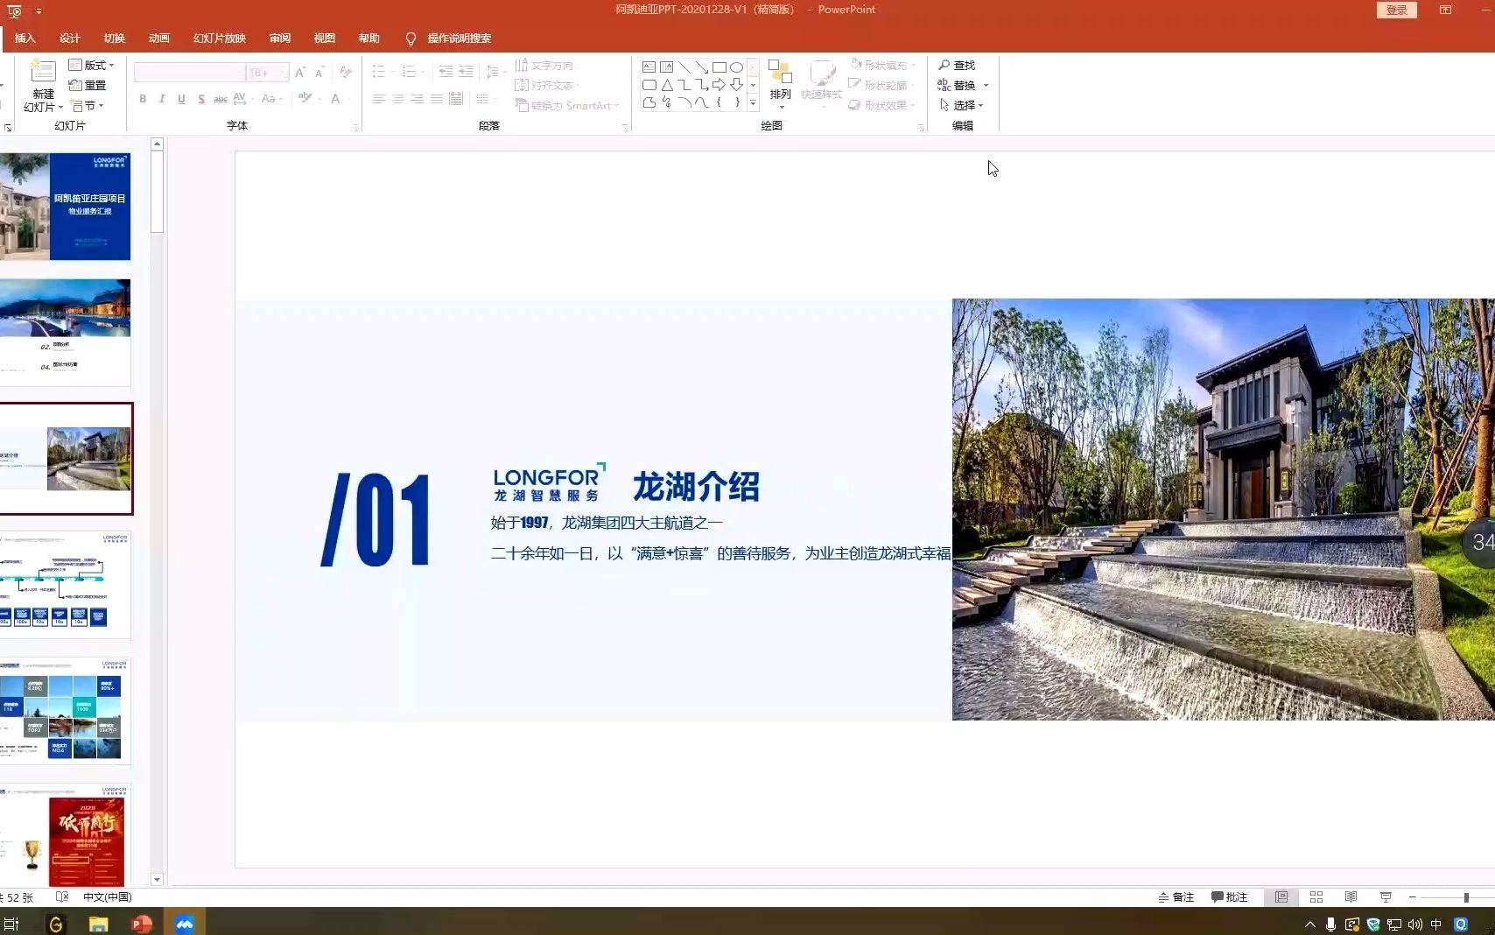Toggle Bold formatting
This screenshot has height=935, width=1495.
pos(143,99)
